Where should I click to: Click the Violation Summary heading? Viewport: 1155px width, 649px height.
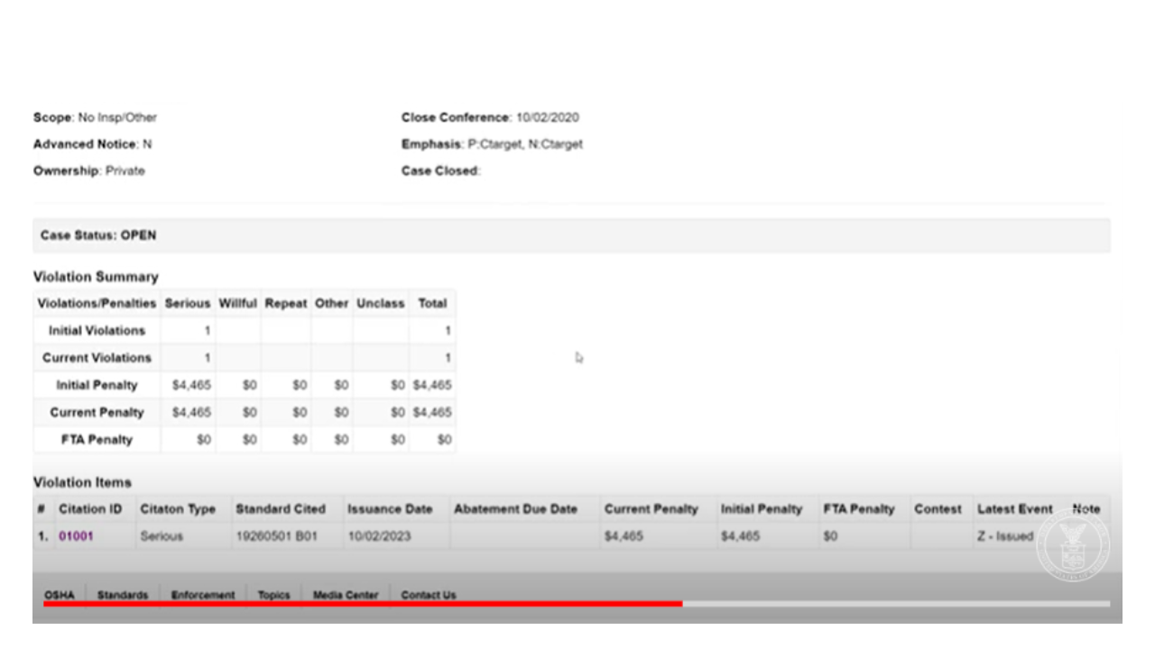96,277
